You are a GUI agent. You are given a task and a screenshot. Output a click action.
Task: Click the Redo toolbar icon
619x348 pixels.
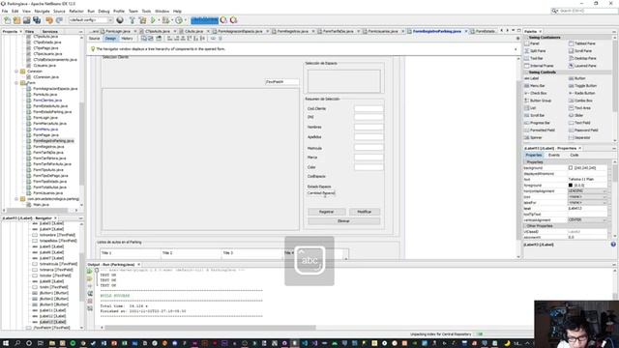click(59, 20)
